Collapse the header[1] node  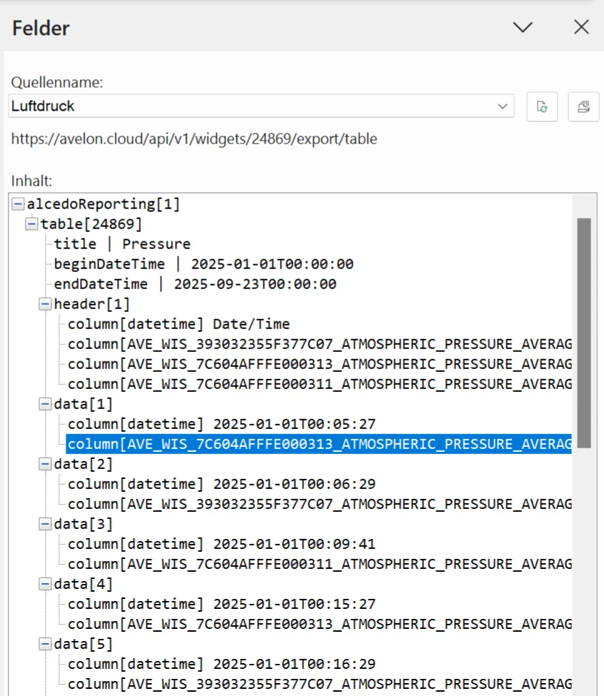point(44,303)
